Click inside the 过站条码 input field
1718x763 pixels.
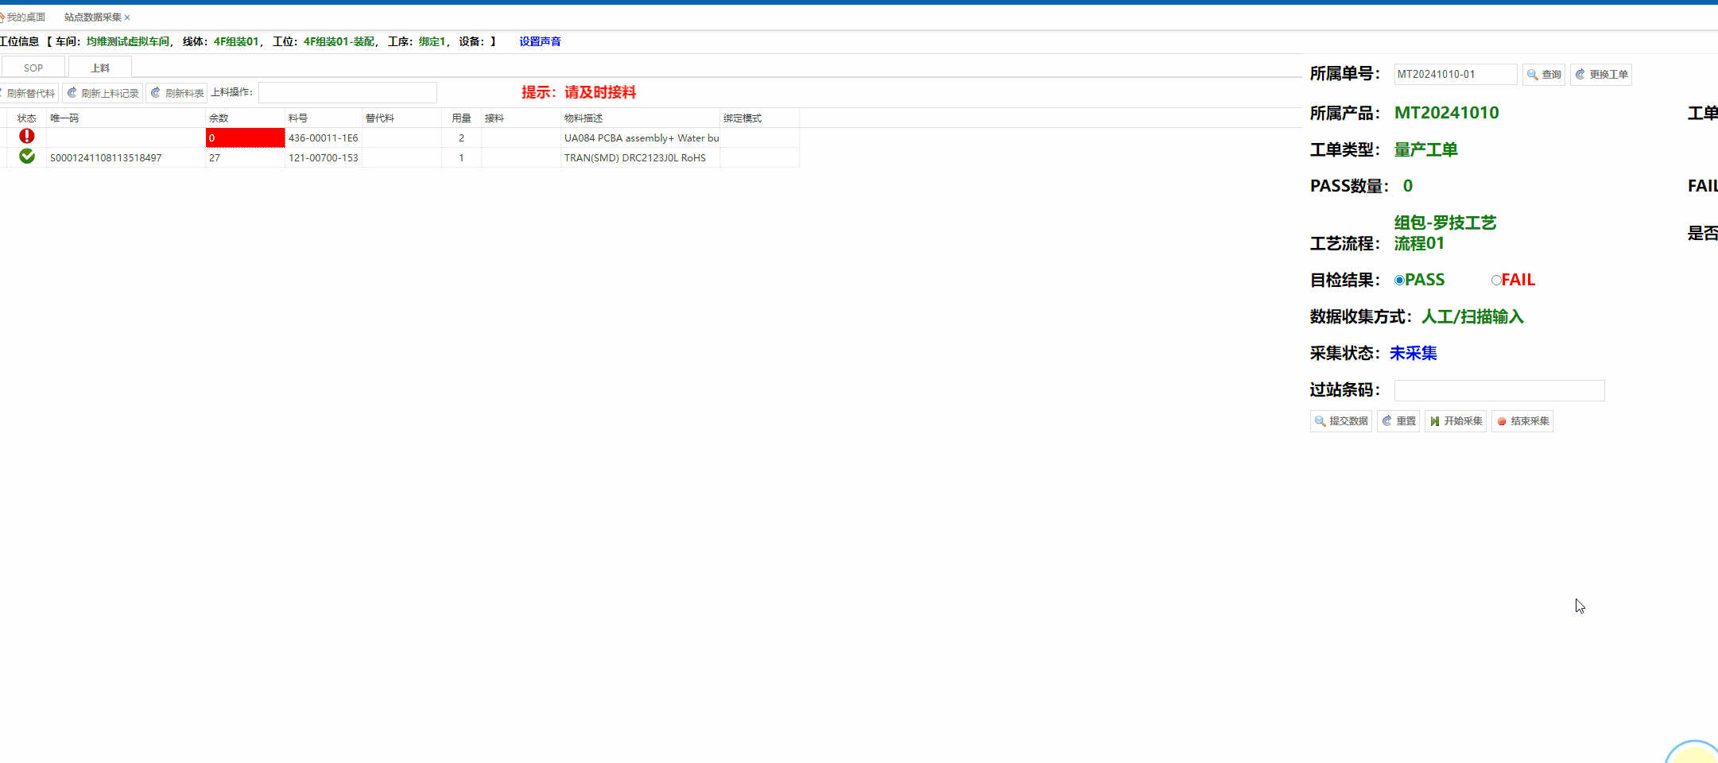(1499, 390)
